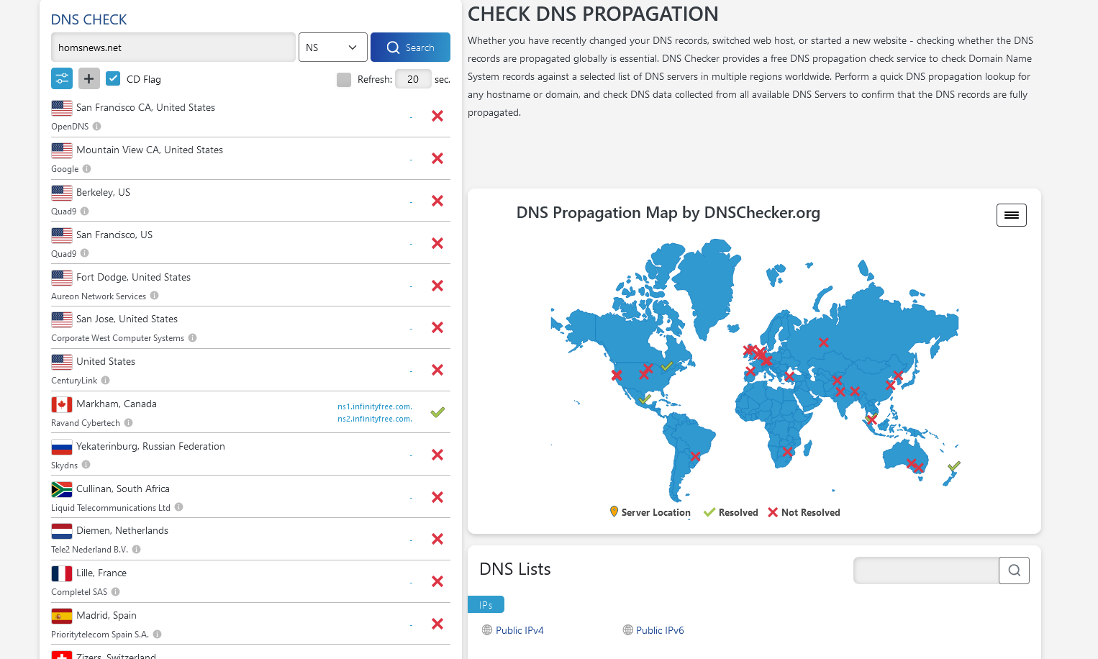This screenshot has height=659, width=1098.
Task: Click info icon next to Completel SAS
Action: pos(116,591)
